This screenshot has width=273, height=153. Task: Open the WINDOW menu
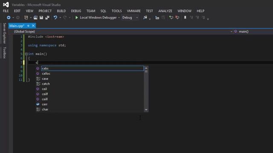tap(184, 11)
